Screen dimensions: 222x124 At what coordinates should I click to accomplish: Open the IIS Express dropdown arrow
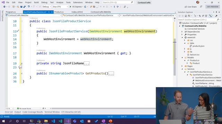[x=83, y=7]
